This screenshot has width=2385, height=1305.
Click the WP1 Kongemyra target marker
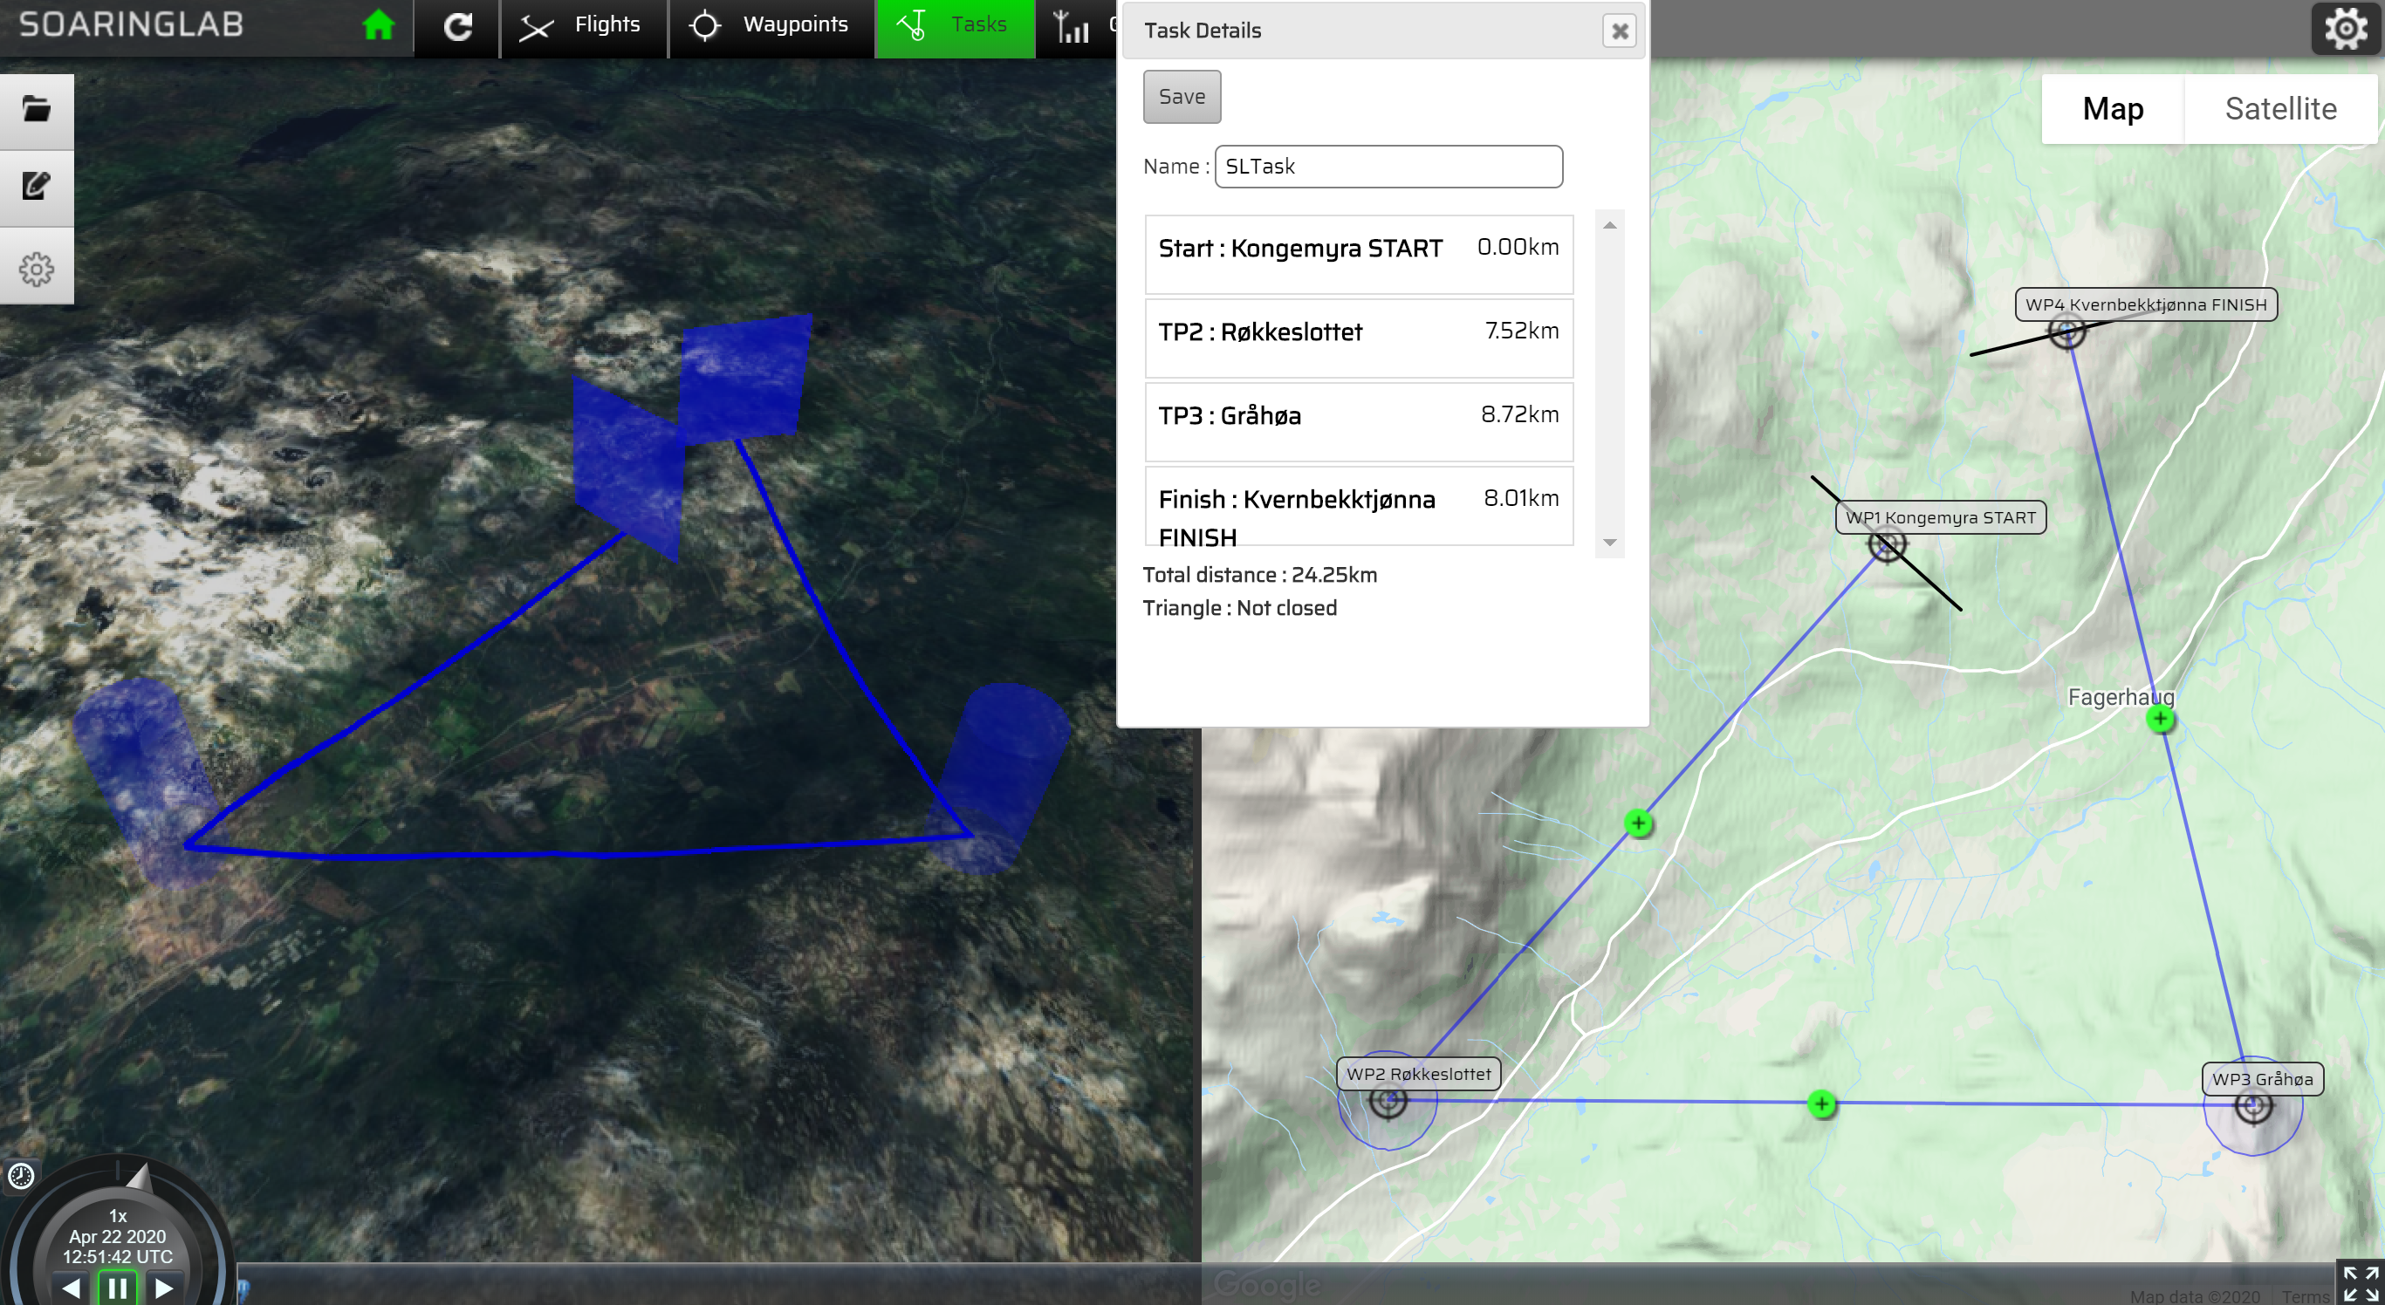point(1885,544)
